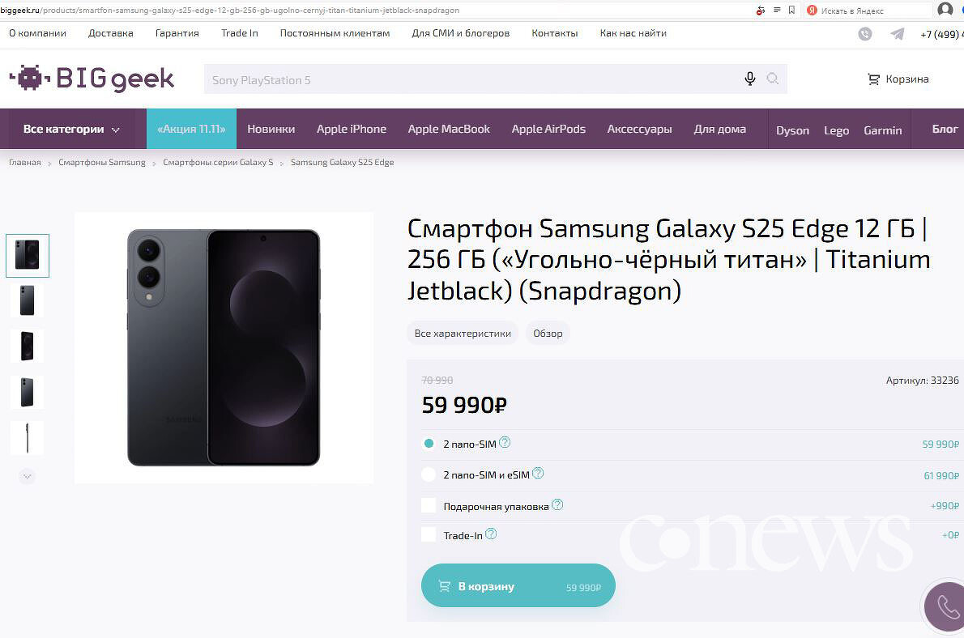964x638 pixels.
Task: Open Telegram contact icon in header
Action: (898, 34)
